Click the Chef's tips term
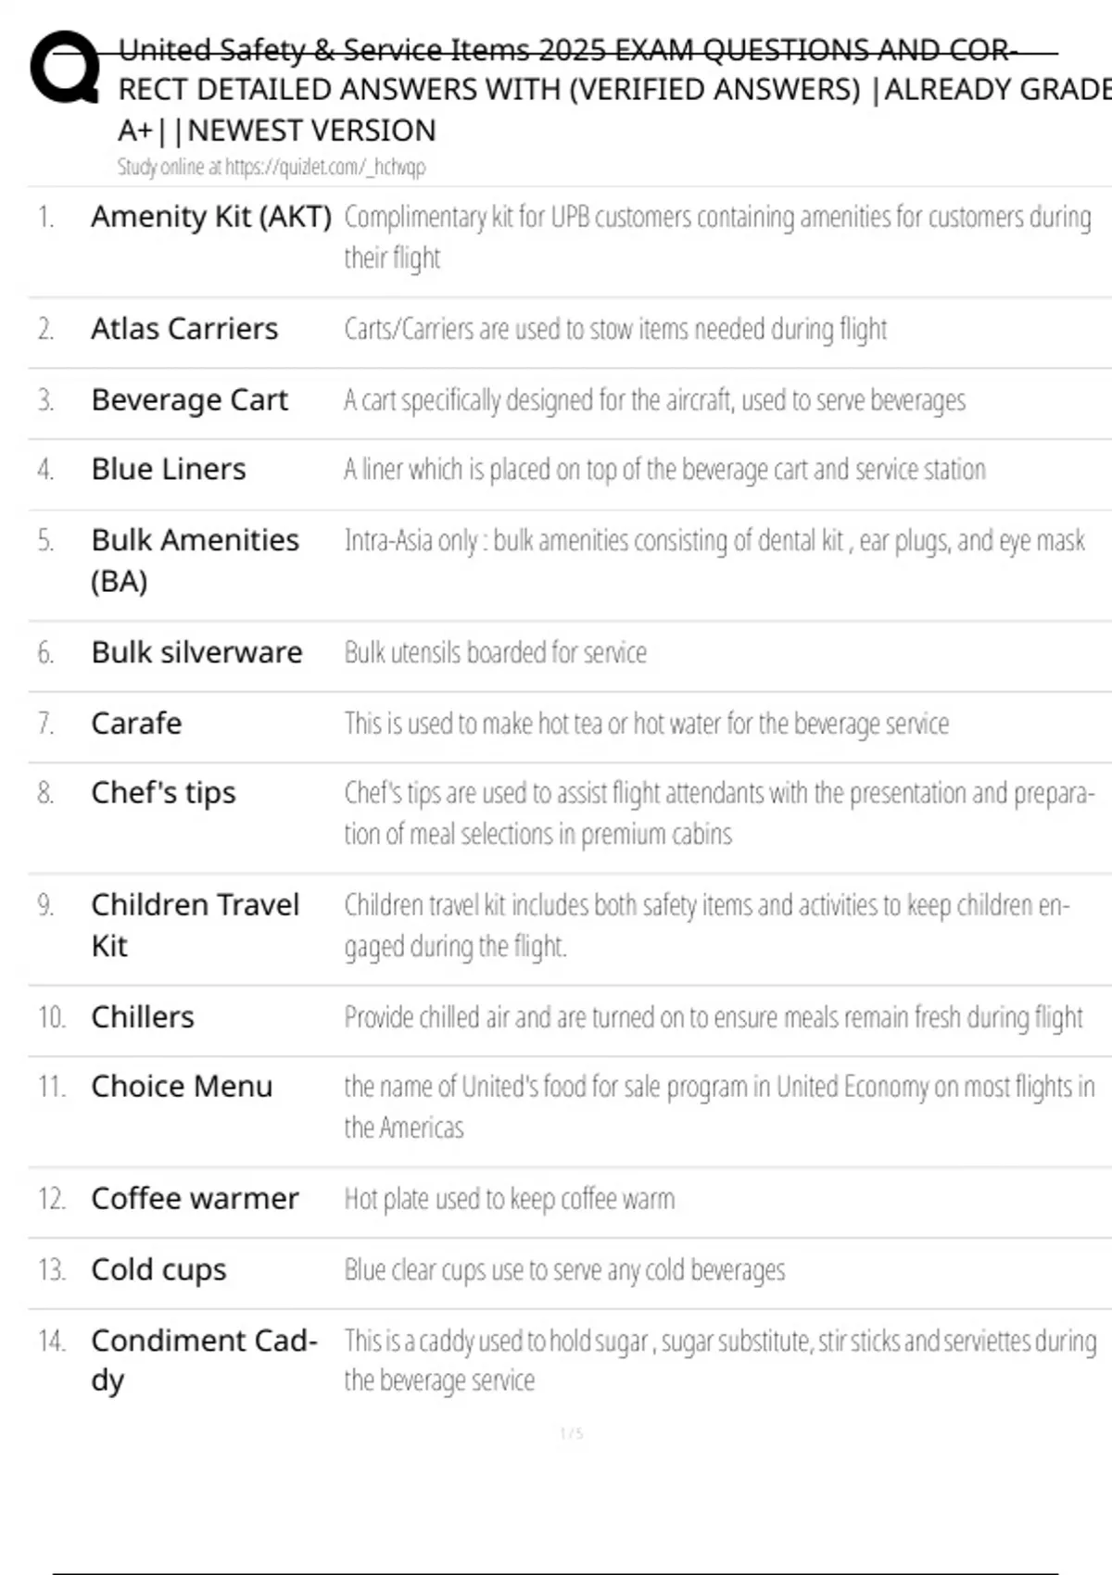This screenshot has width=1112, height=1575. click(163, 793)
